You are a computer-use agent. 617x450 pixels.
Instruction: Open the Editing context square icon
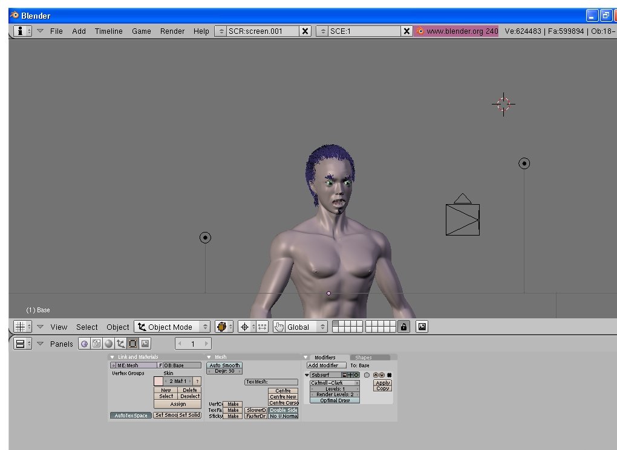133,344
